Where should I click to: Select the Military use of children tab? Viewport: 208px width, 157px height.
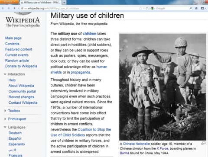[x=40, y=3]
